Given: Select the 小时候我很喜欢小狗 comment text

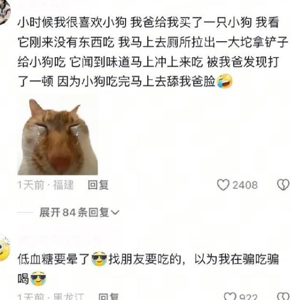Looking at the screenshot, I should pos(152,52).
